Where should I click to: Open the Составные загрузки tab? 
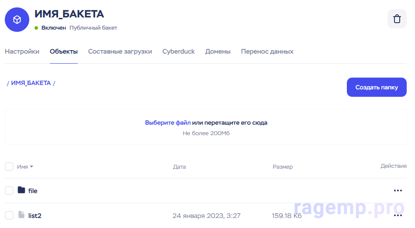(x=120, y=51)
